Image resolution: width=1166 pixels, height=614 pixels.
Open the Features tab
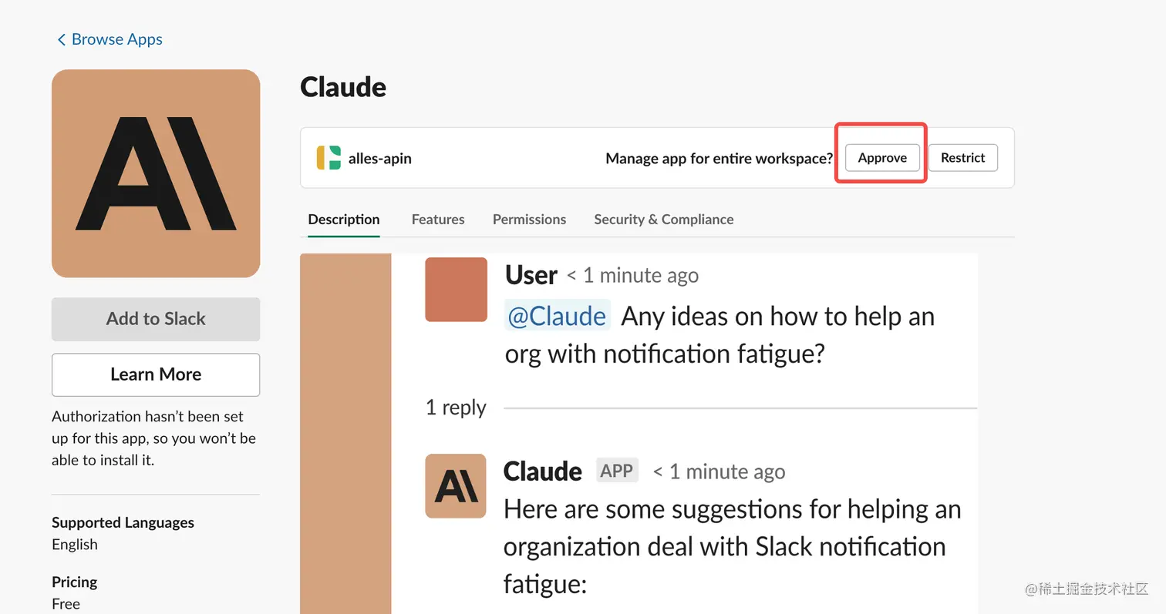(438, 220)
